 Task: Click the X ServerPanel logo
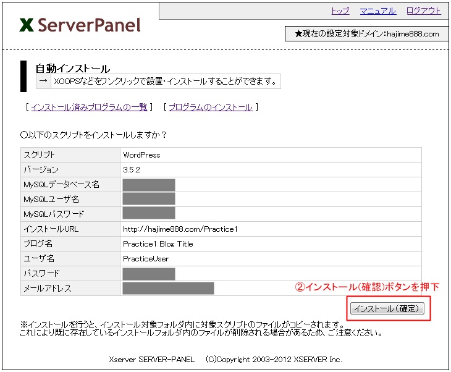80,25
